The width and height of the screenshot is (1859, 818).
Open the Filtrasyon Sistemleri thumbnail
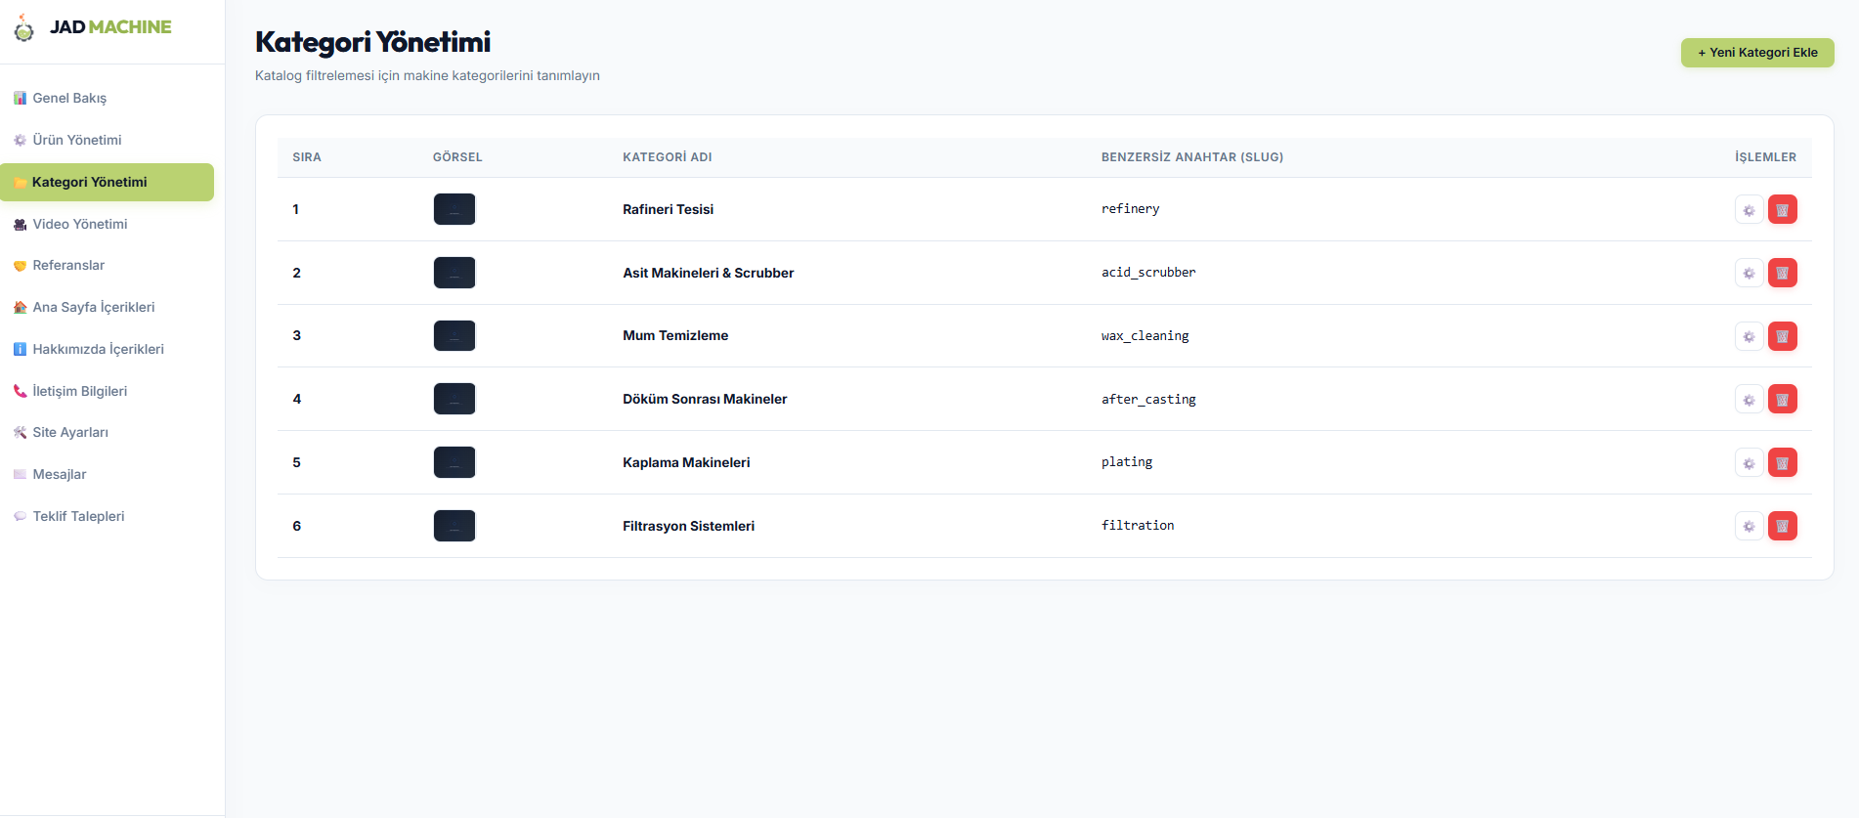coord(454,526)
